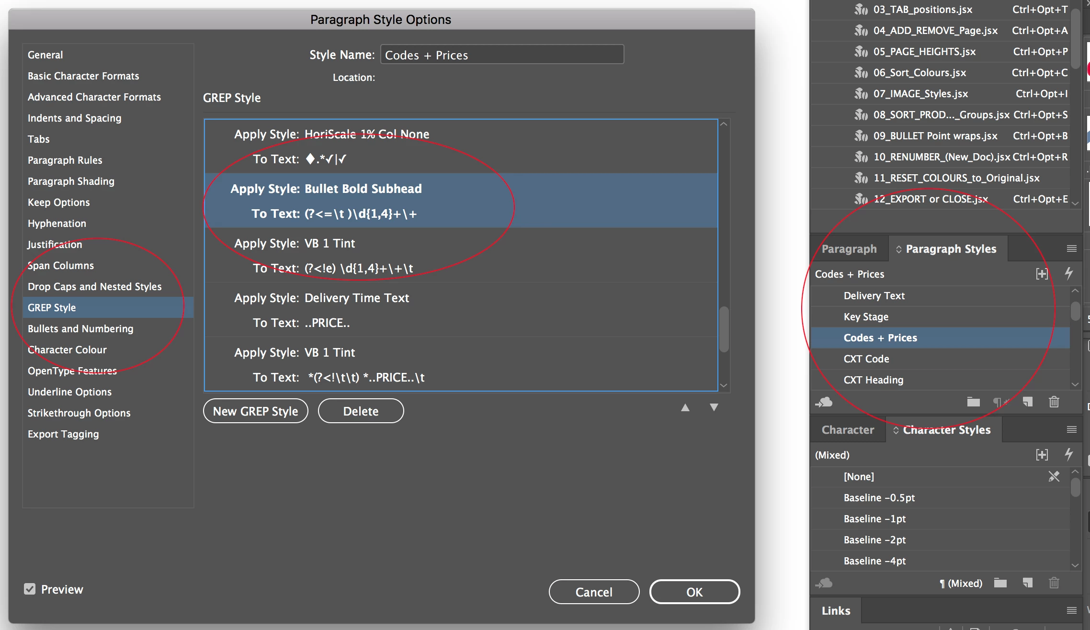Toggle the Preview checkbox
The image size is (1090, 630).
30,589
